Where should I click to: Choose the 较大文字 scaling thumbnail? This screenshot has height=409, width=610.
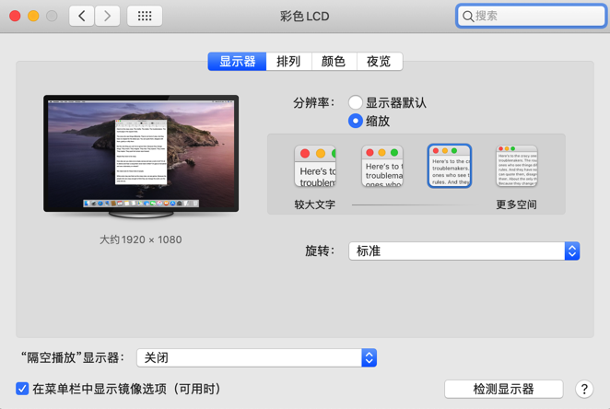click(315, 166)
